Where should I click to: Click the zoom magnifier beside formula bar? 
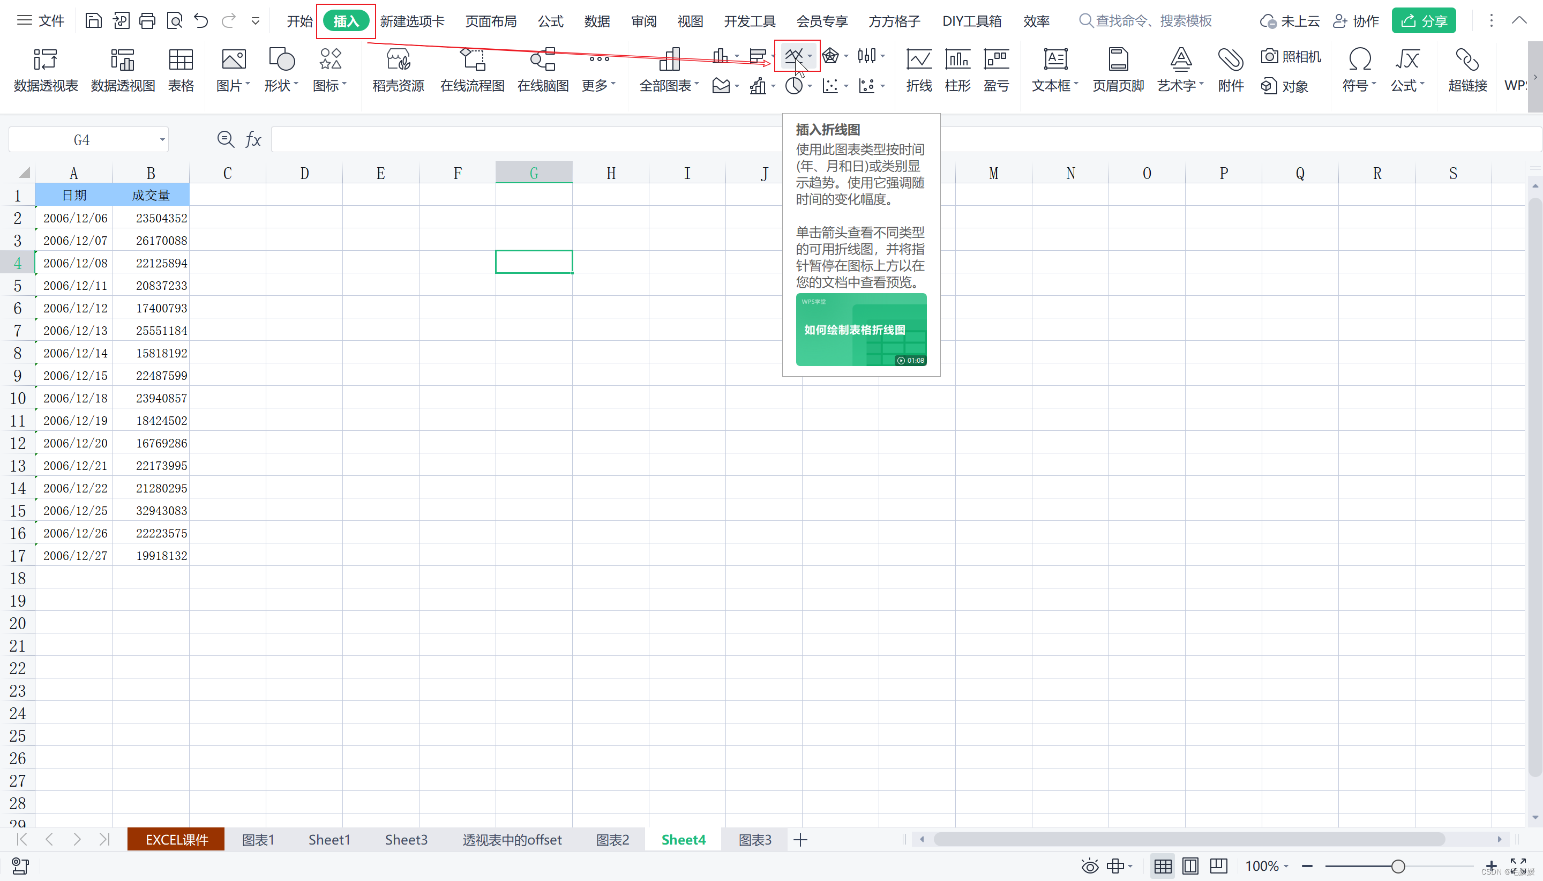tap(226, 140)
